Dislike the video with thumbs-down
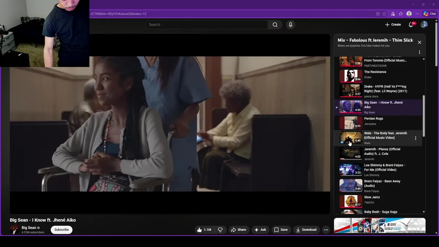Viewport: 439px width, 247px height. [x=221, y=230]
